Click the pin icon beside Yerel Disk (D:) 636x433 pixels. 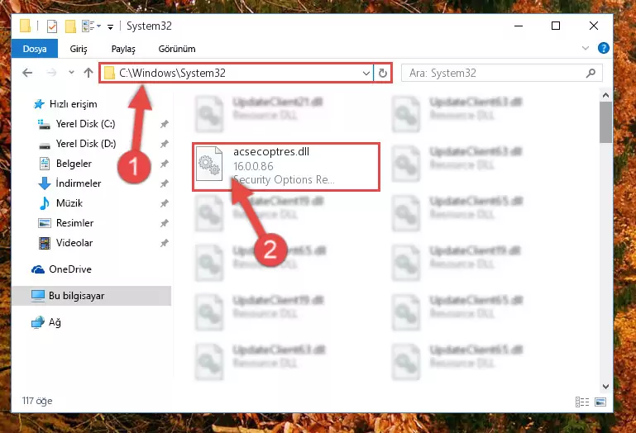pos(165,144)
